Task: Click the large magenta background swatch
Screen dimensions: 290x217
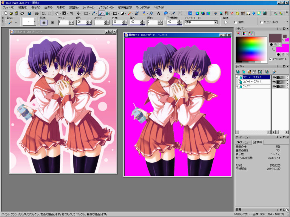Action: pyautogui.click(x=282, y=48)
